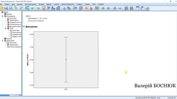Image resolution: width=177 pixels, height=99 pixels.
Task: Click the Export output icon
Action: (22, 8)
